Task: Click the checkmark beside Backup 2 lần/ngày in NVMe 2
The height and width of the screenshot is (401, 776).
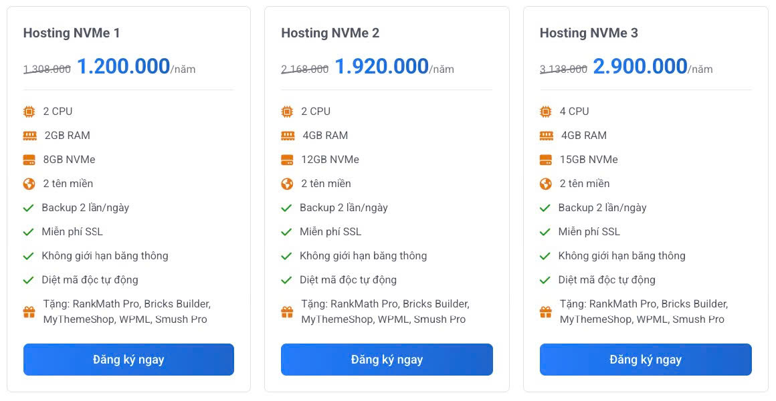Action: 287,208
